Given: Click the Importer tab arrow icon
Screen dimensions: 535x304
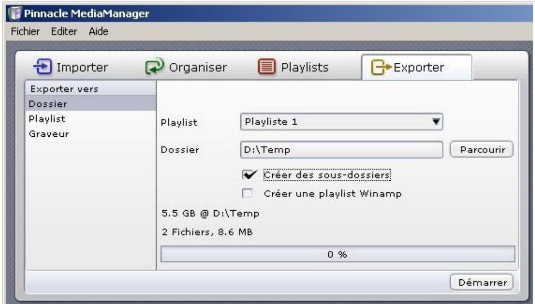Looking at the screenshot, I should click(42, 66).
